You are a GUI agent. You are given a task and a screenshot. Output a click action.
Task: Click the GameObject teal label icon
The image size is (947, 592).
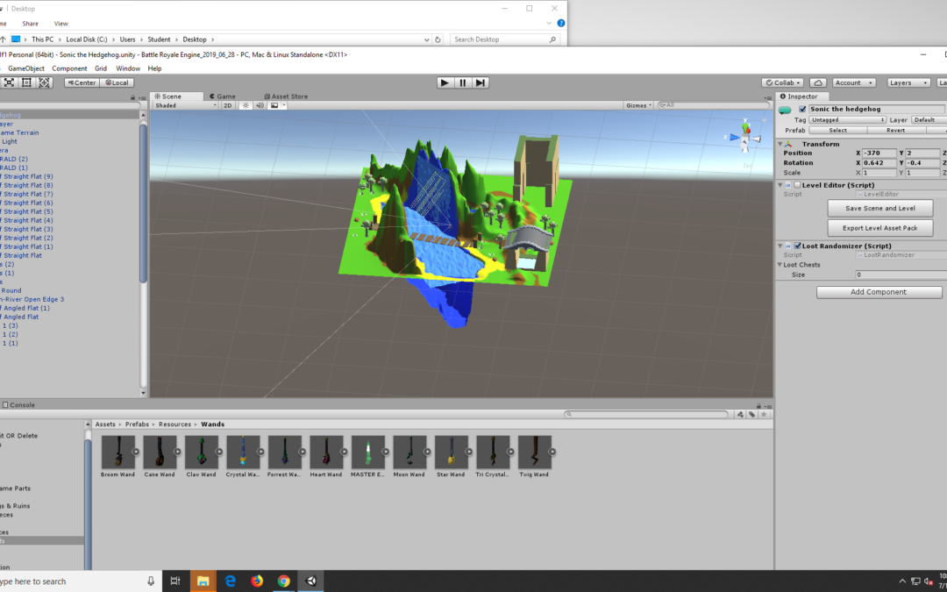coord(785,110)
